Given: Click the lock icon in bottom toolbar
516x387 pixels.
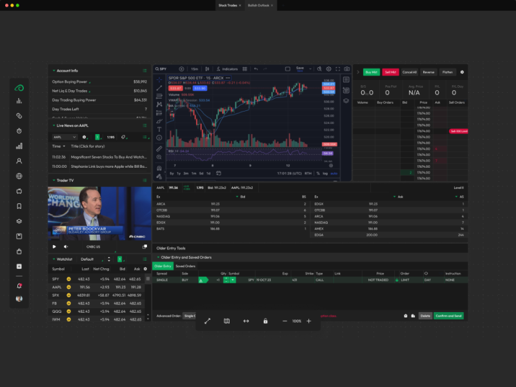Looking at the screenshot, I should 265,321.
